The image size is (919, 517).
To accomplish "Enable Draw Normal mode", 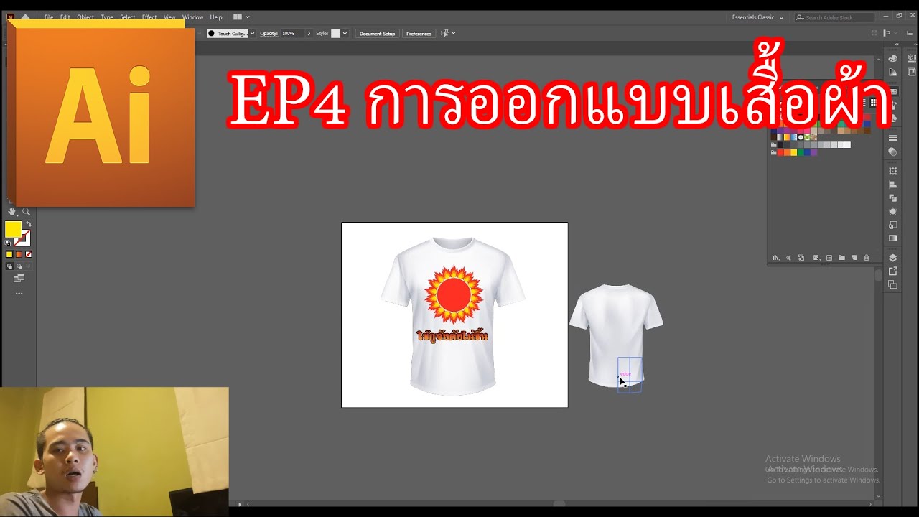I will tap(9, 266).
